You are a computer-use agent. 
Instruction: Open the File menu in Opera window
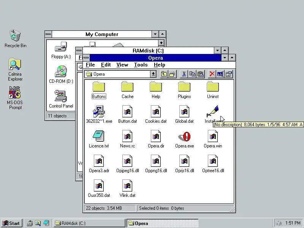pyautogui.click(x=90, y=65)
